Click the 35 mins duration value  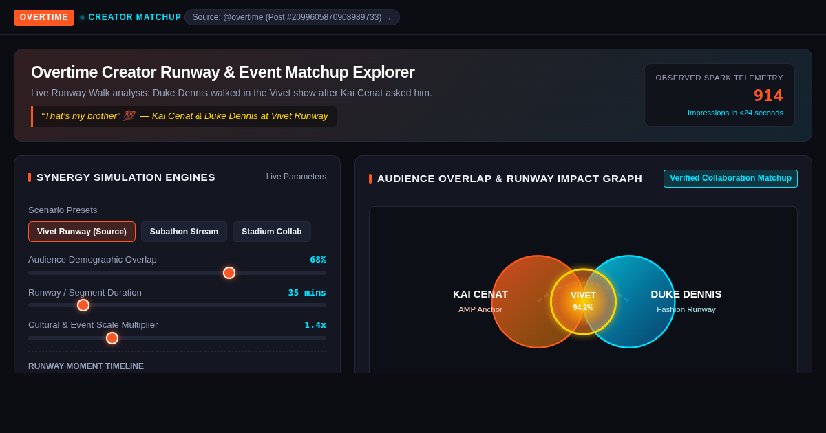coord(307,293)
